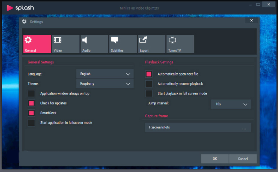Click the Automatically open next file label

tap(178, 74)
